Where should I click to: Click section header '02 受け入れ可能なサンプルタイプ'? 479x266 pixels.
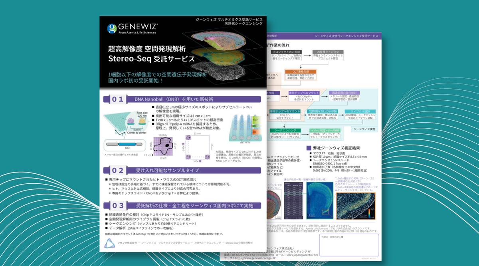click(x=182, y=170)
